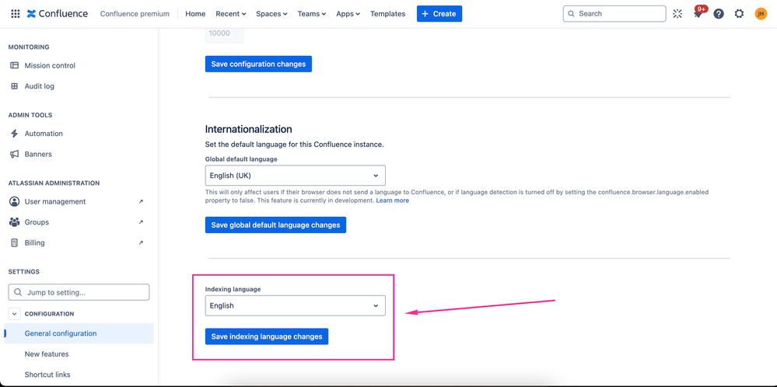777x387 pixels.
Task: Open User management external link arrow
Action: click(x=141, y=201)
